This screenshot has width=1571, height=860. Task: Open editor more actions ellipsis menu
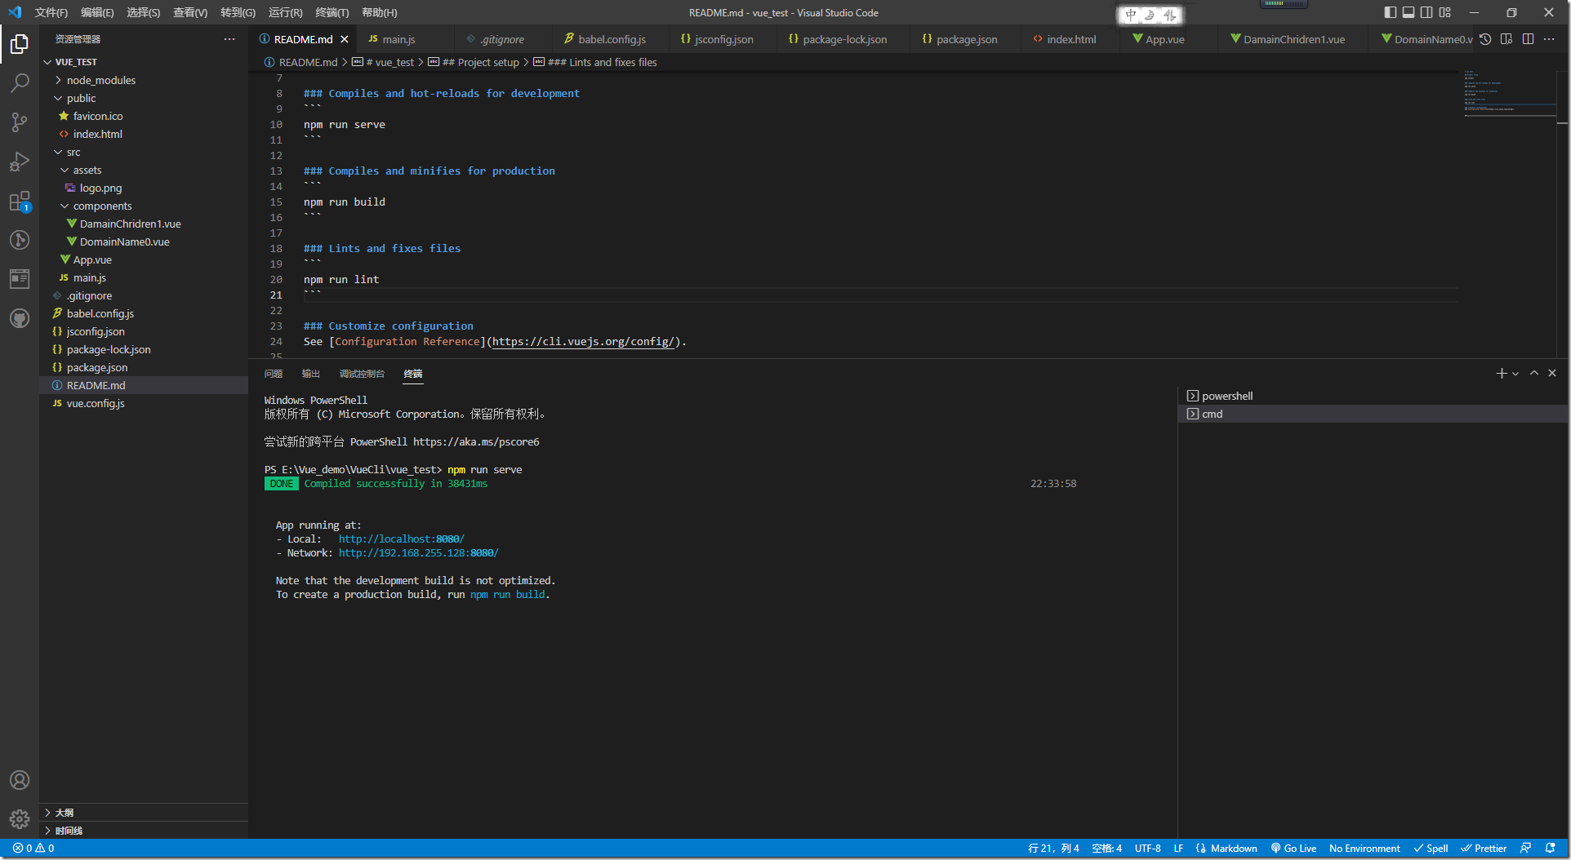pos(1549,39)
